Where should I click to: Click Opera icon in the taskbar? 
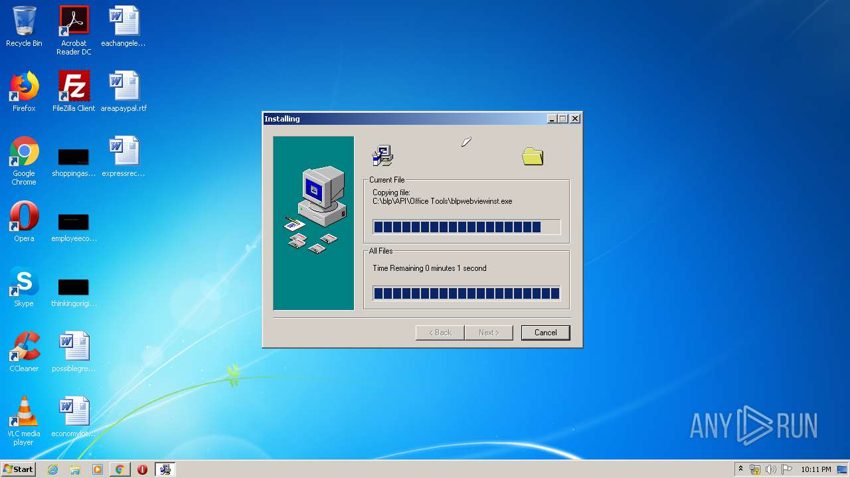142,469
